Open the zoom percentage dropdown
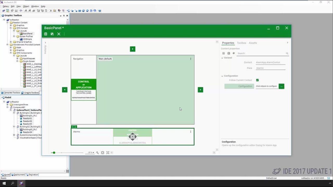 click(93, 153)
